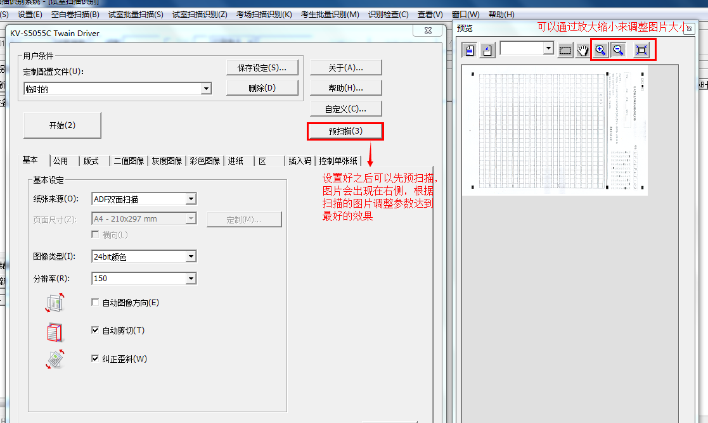Select the marquee region selection tool
708x423 pixels.
564,49
